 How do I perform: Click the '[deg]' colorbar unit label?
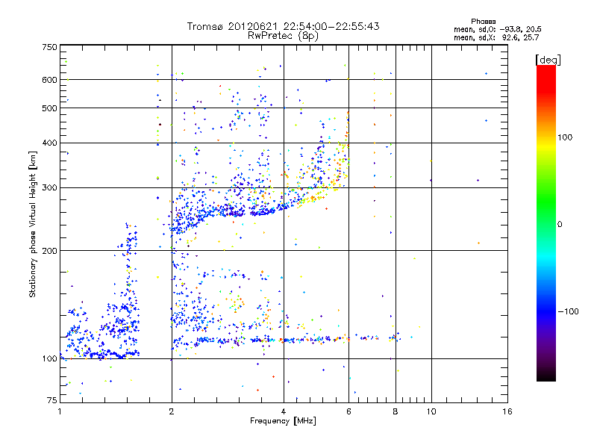548,60
